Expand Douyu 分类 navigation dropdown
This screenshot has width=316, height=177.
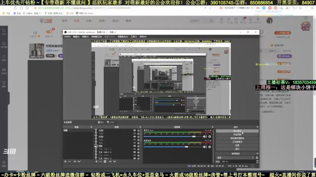tap(89, 21)
